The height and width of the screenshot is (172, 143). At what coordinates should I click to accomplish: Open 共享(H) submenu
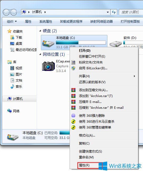[104, 76]
